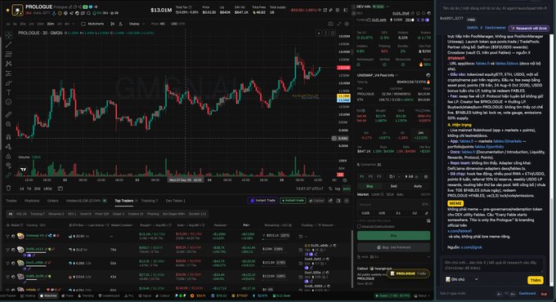Open chart settings gear icon
Viewport: 556px width, 302px height.
347,24
